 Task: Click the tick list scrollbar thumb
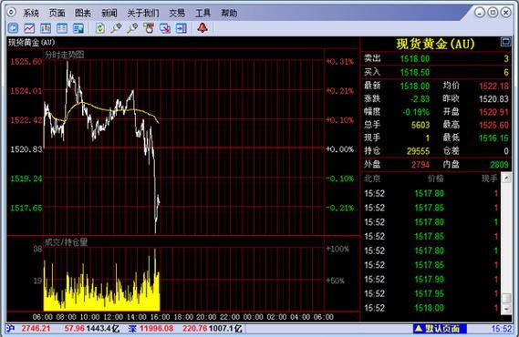click(506, 298)
